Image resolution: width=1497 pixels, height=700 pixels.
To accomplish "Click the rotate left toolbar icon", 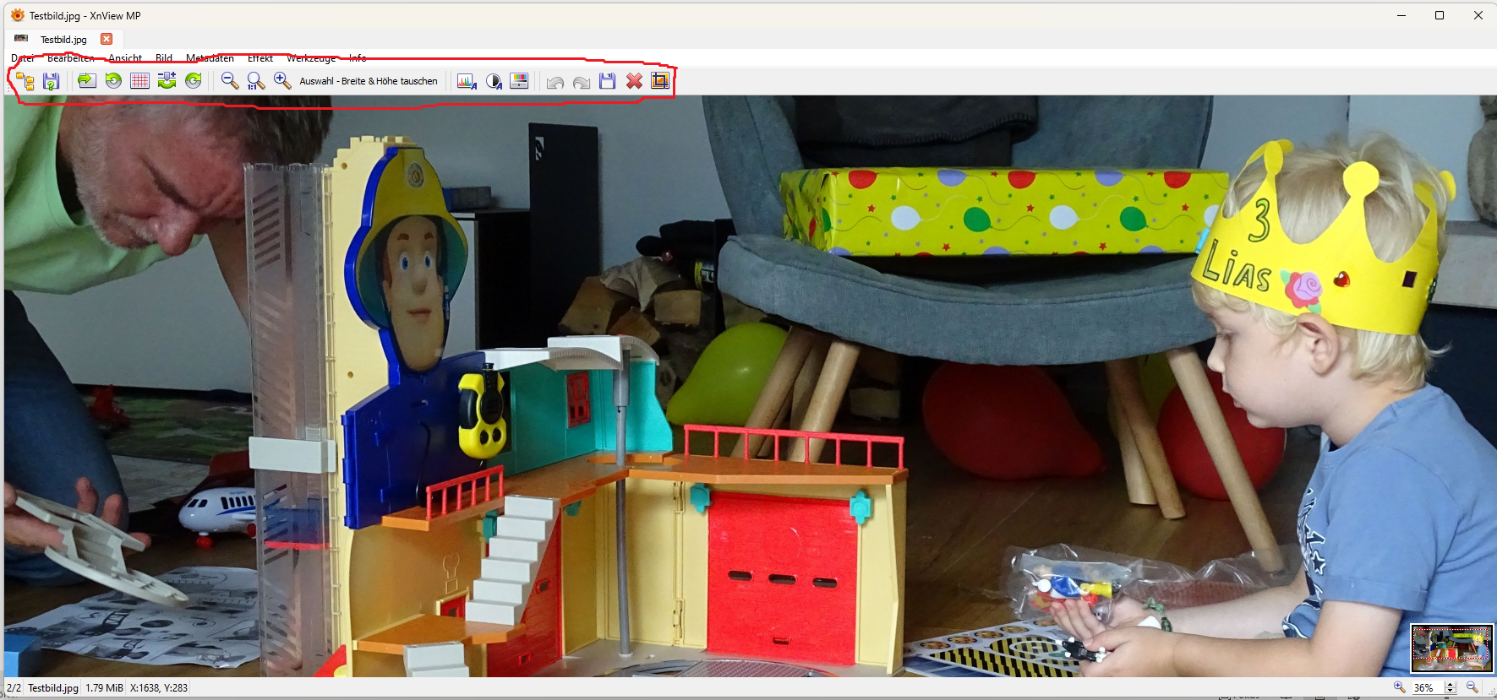I will 113,81.
